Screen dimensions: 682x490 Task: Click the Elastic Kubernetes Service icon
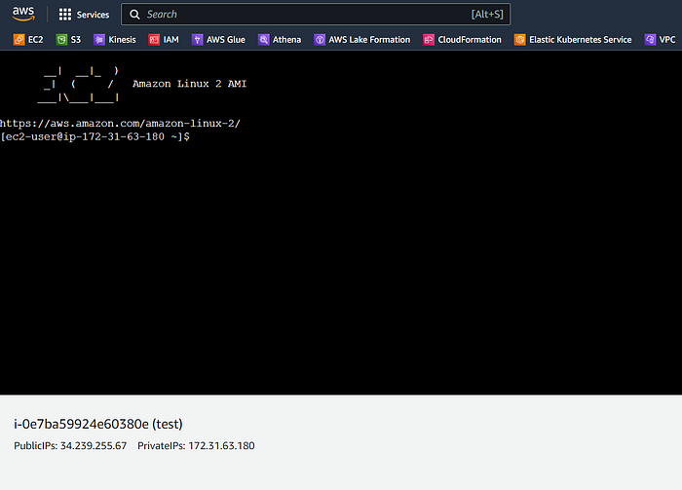pos(519,40)
